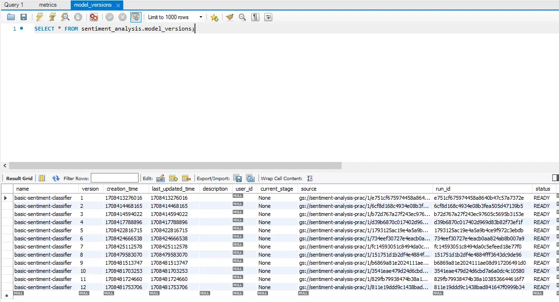The height and width of the screenshot is (302, 559).
Task: Open the Limit to 1000 rows dropdown
Action: [x=174, y=17]
